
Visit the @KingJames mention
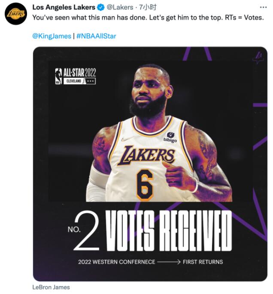point(52,36)
